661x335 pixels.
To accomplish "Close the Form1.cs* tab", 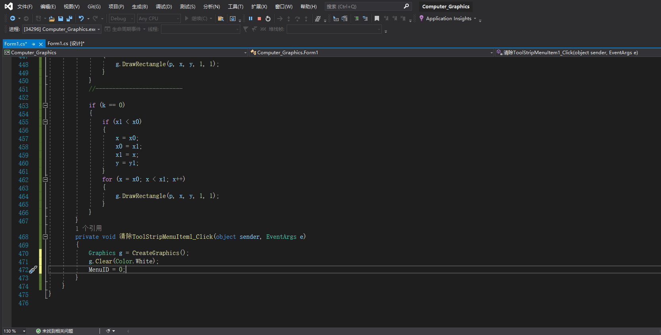I will click(40, 44).
